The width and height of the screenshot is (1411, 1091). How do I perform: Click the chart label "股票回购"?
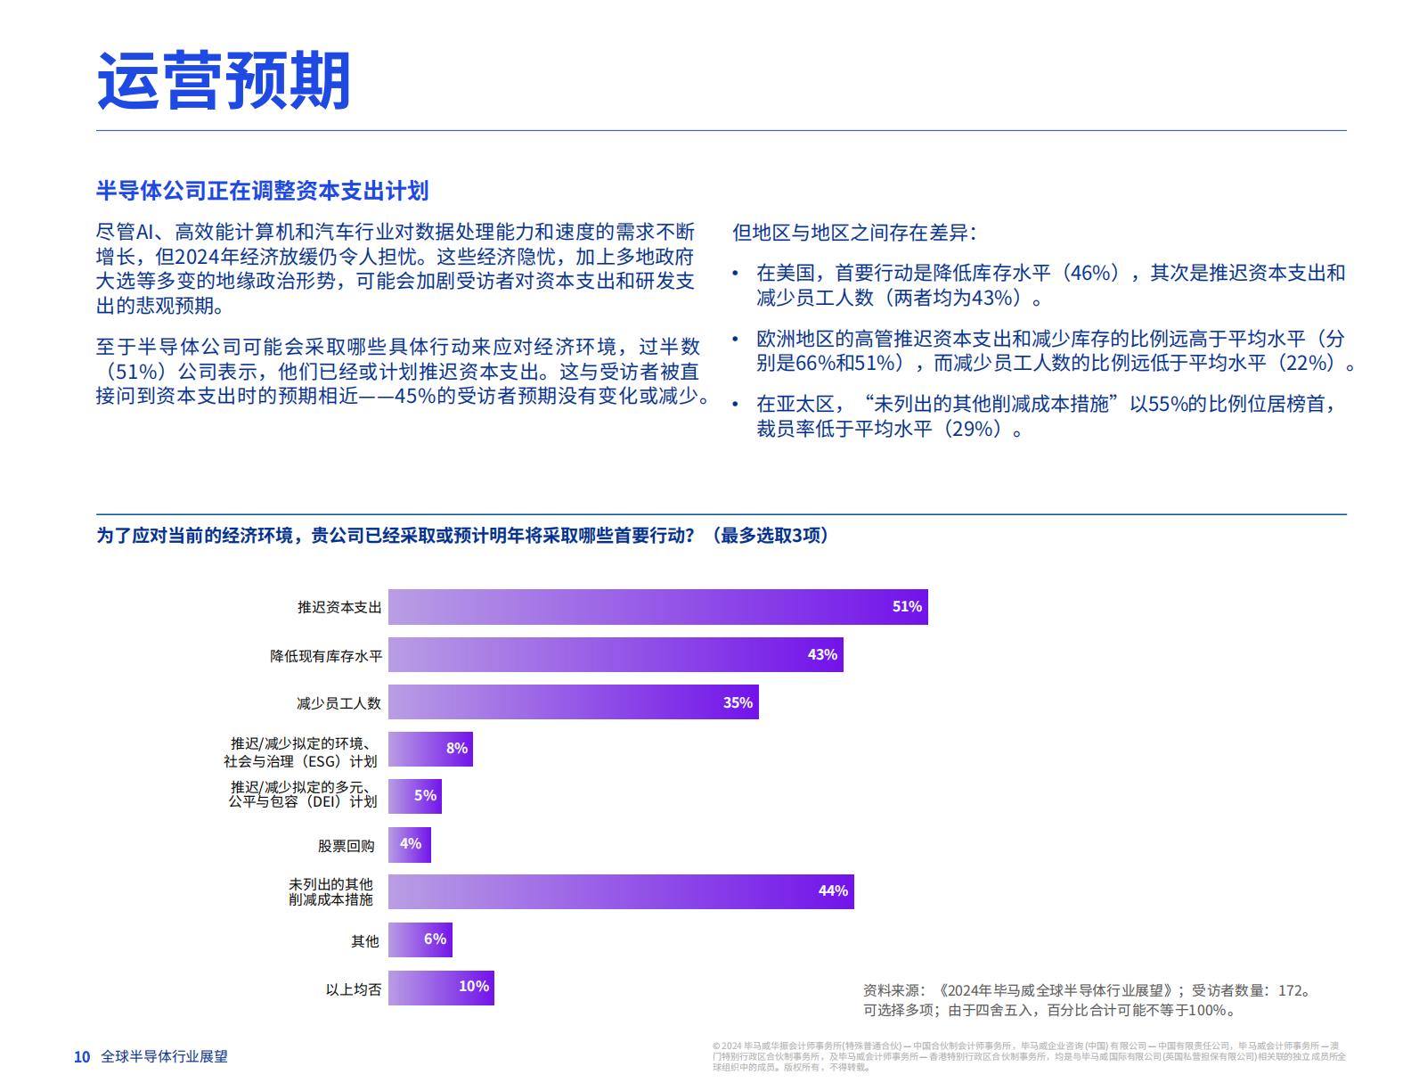pos(347,846)
